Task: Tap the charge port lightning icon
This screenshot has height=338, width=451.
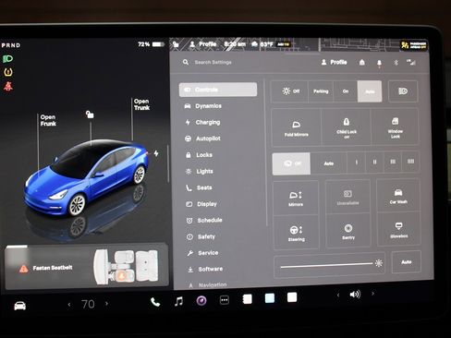Action: [x=156, y=153]
